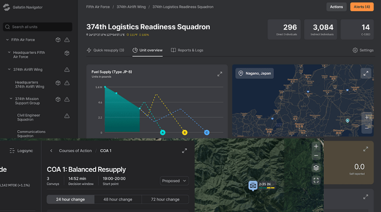Image resolution: width=381 pixels, height=212 pixels.
Task: Expand the Fuel Supply chart panel
Action: click(x=220, y=74)
